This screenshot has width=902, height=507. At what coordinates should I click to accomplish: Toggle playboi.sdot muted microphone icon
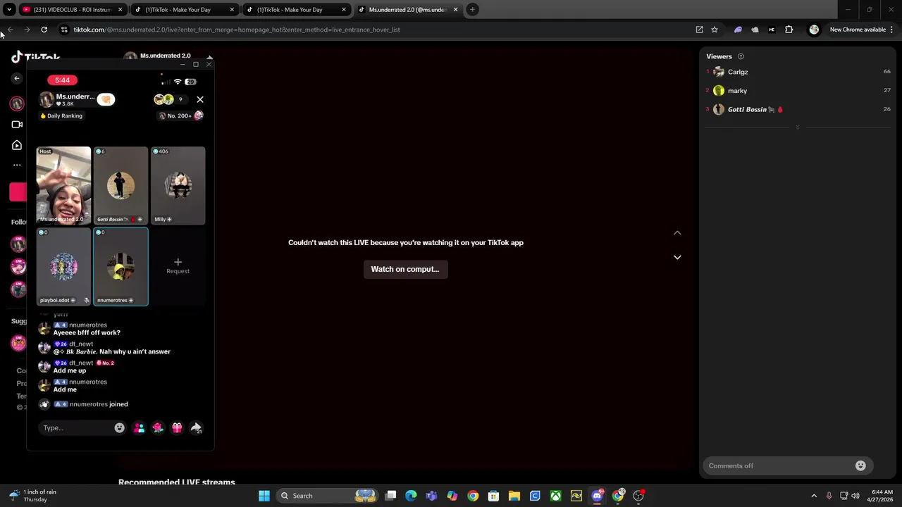click(87, 300)
